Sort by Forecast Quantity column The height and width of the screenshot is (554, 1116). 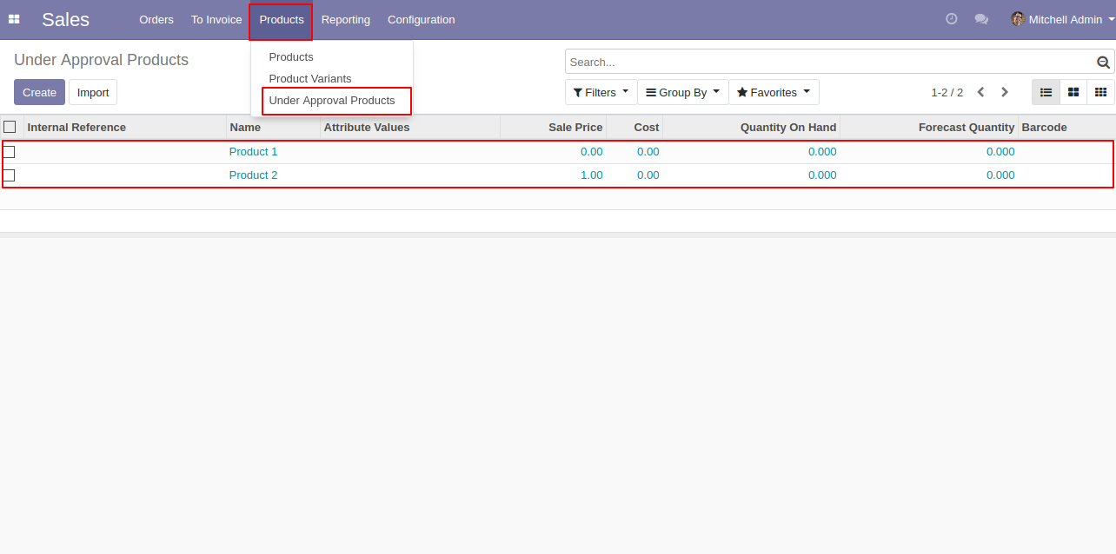pyautogui.click(x=929, y=127)
